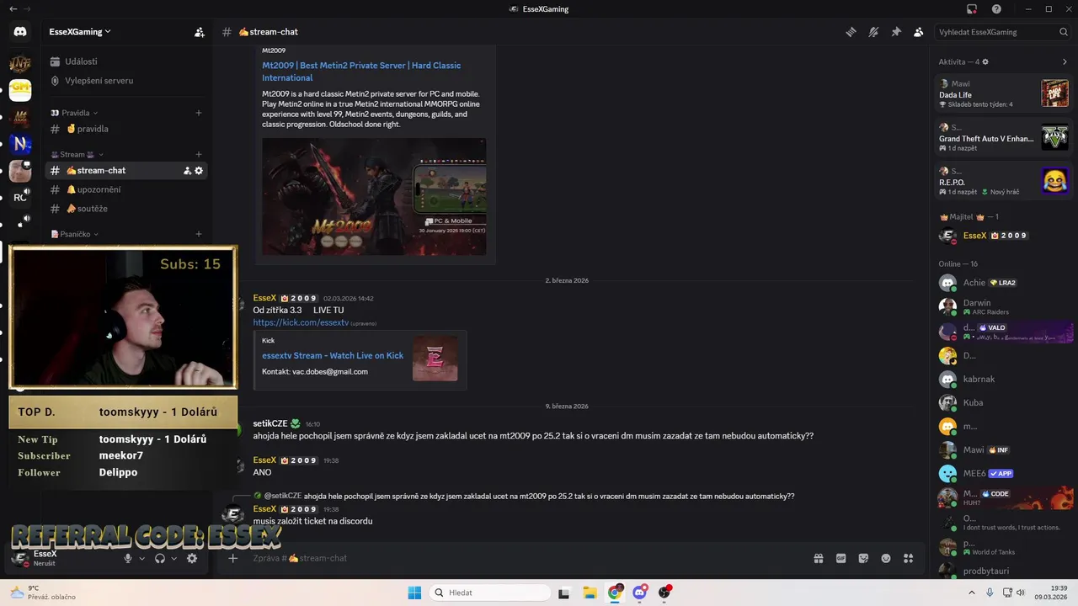Open the Help question mark icon
Screen dimensions: 1078x606
tap(997, 9)
